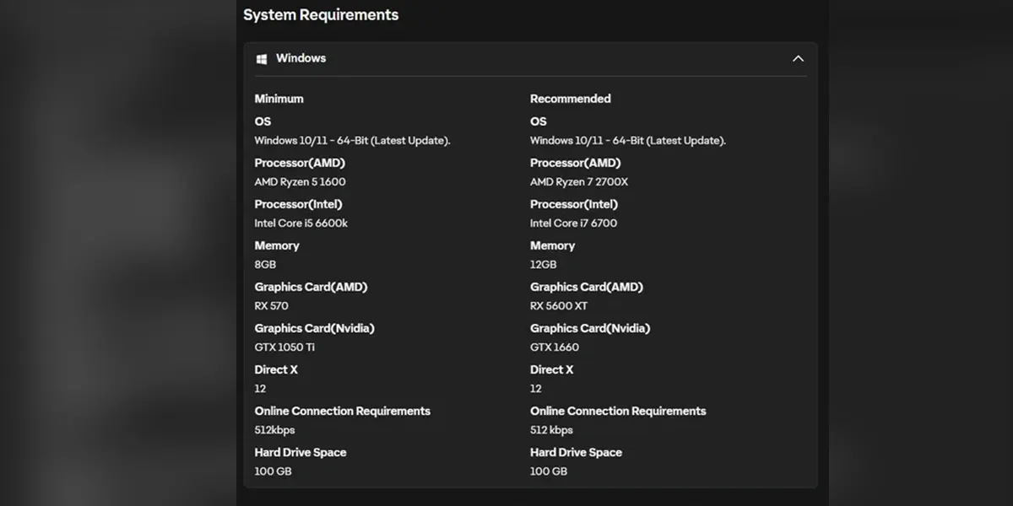Click the System Requirements heading
Image resolution: width=1013 pixels, height=506 pixels.
[321, 15]
